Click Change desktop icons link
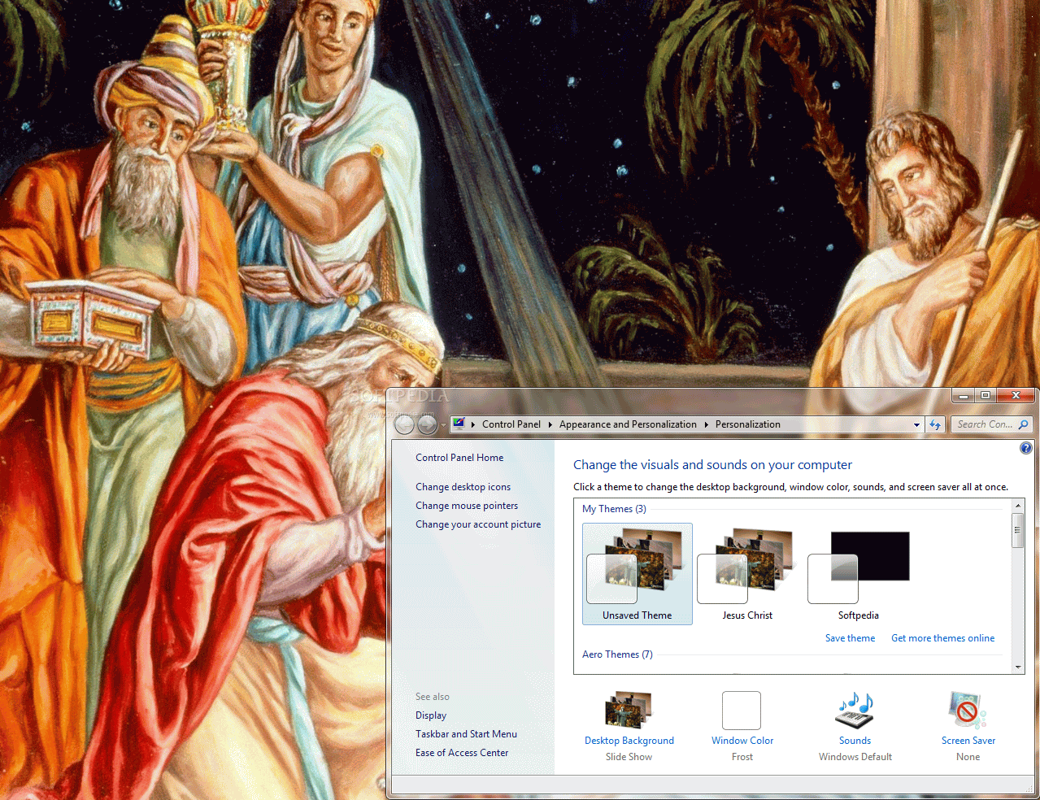 463,487
